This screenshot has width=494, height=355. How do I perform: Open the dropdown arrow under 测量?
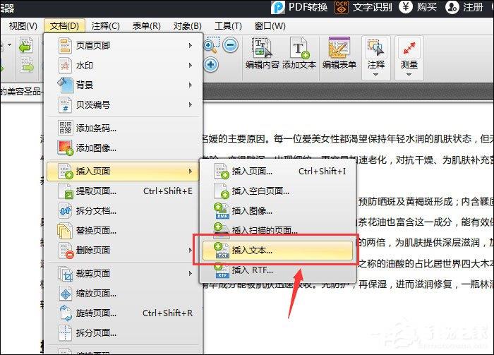coord(409,75)
